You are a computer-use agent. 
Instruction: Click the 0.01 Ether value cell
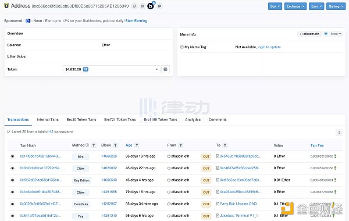[282, 180]
